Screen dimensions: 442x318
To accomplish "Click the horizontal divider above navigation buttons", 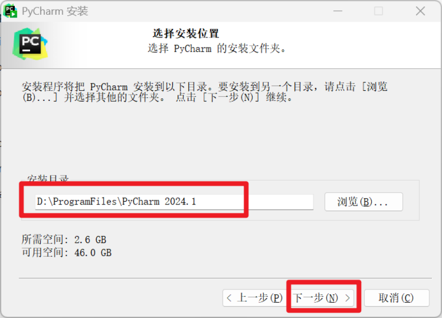I will [225, 278].
